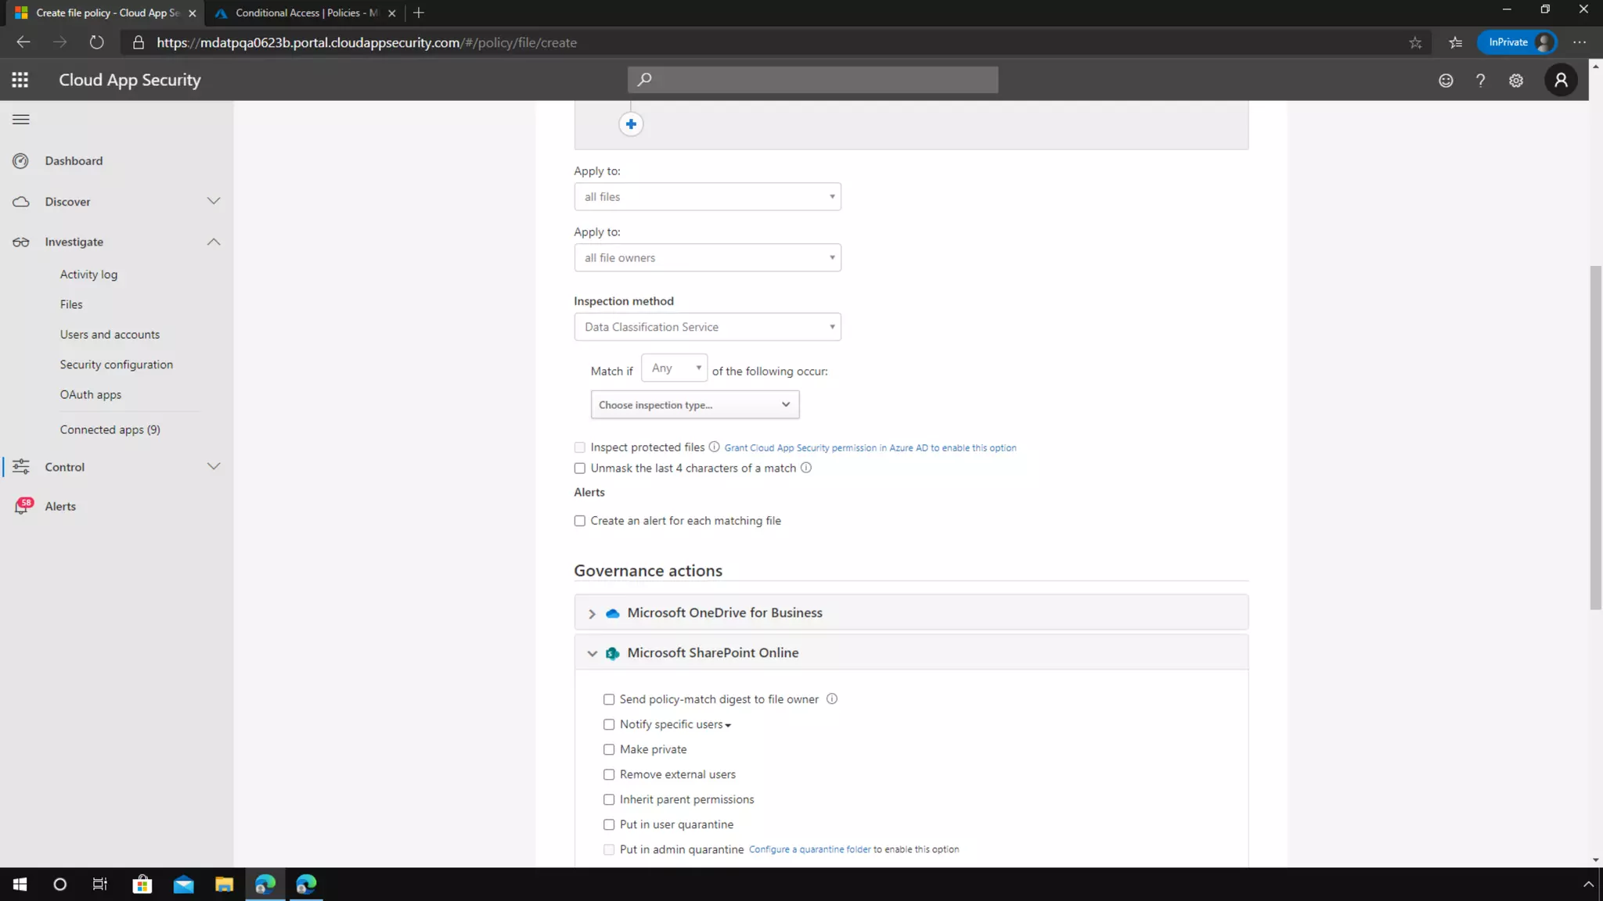Image resolution: width=1603 pixels, height=901 pixels.
Task: Enable Create an alert for each matching file
Action: tap(580, 521)
